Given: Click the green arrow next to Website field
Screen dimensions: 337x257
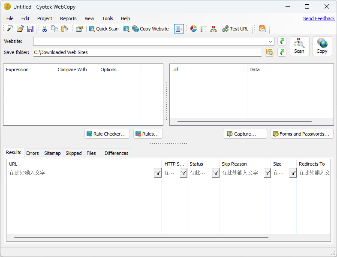Looking at the screenshot, I should click(282, 41).
